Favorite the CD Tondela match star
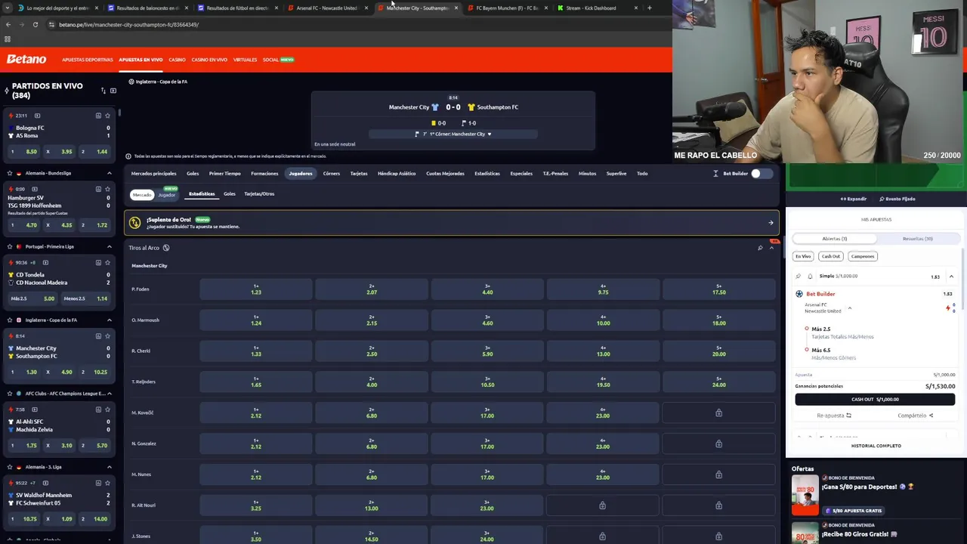 107,262
